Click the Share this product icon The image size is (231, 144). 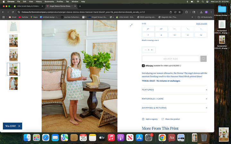click(x=163, y=119)
